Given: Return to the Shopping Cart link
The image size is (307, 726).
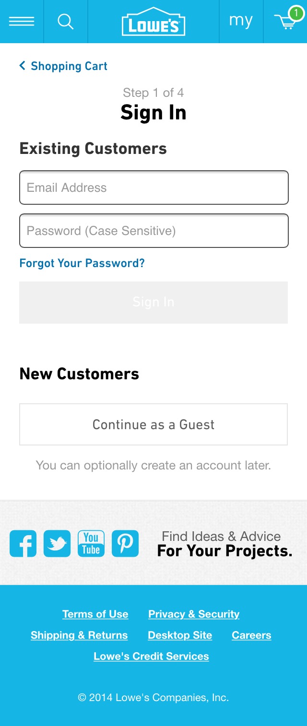Looking at the screenshot, I should 69,66.
